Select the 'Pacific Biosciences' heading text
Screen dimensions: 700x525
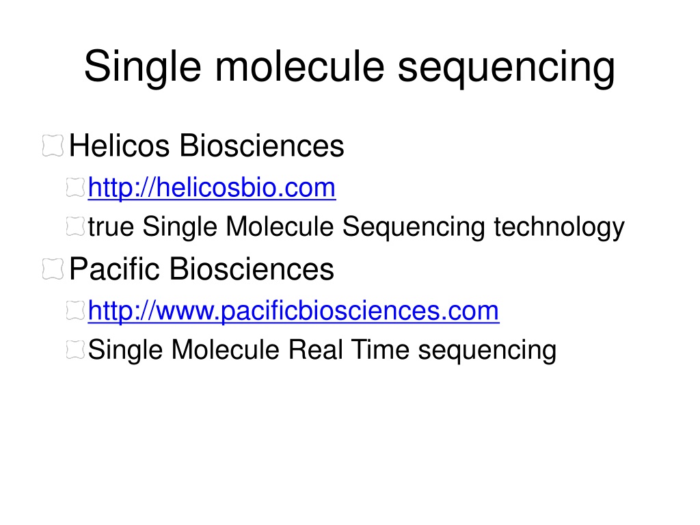(202, 269)
